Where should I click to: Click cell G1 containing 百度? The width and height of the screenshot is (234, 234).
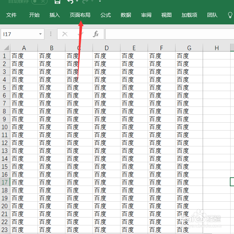tap(189, 56)
